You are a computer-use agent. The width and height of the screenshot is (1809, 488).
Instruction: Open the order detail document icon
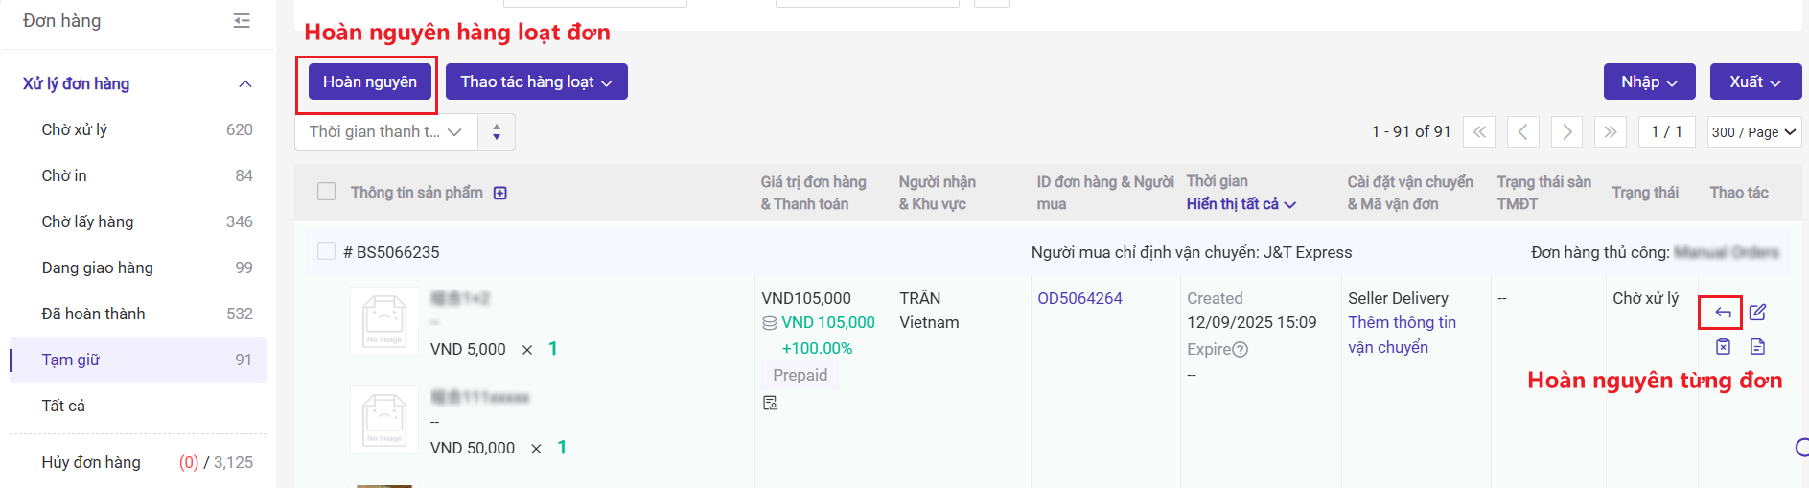tap(1757, 347)
